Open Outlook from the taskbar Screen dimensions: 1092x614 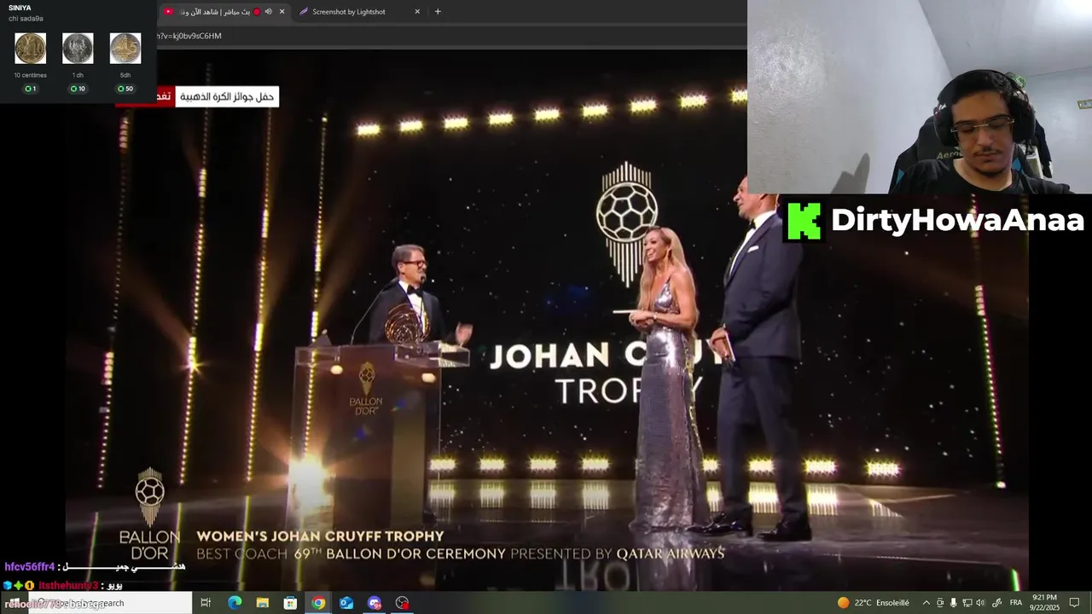(x=346, y=603)
